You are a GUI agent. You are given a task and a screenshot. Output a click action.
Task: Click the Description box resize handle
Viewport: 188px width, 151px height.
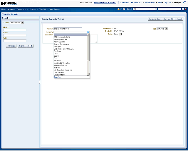pos(96,42)
